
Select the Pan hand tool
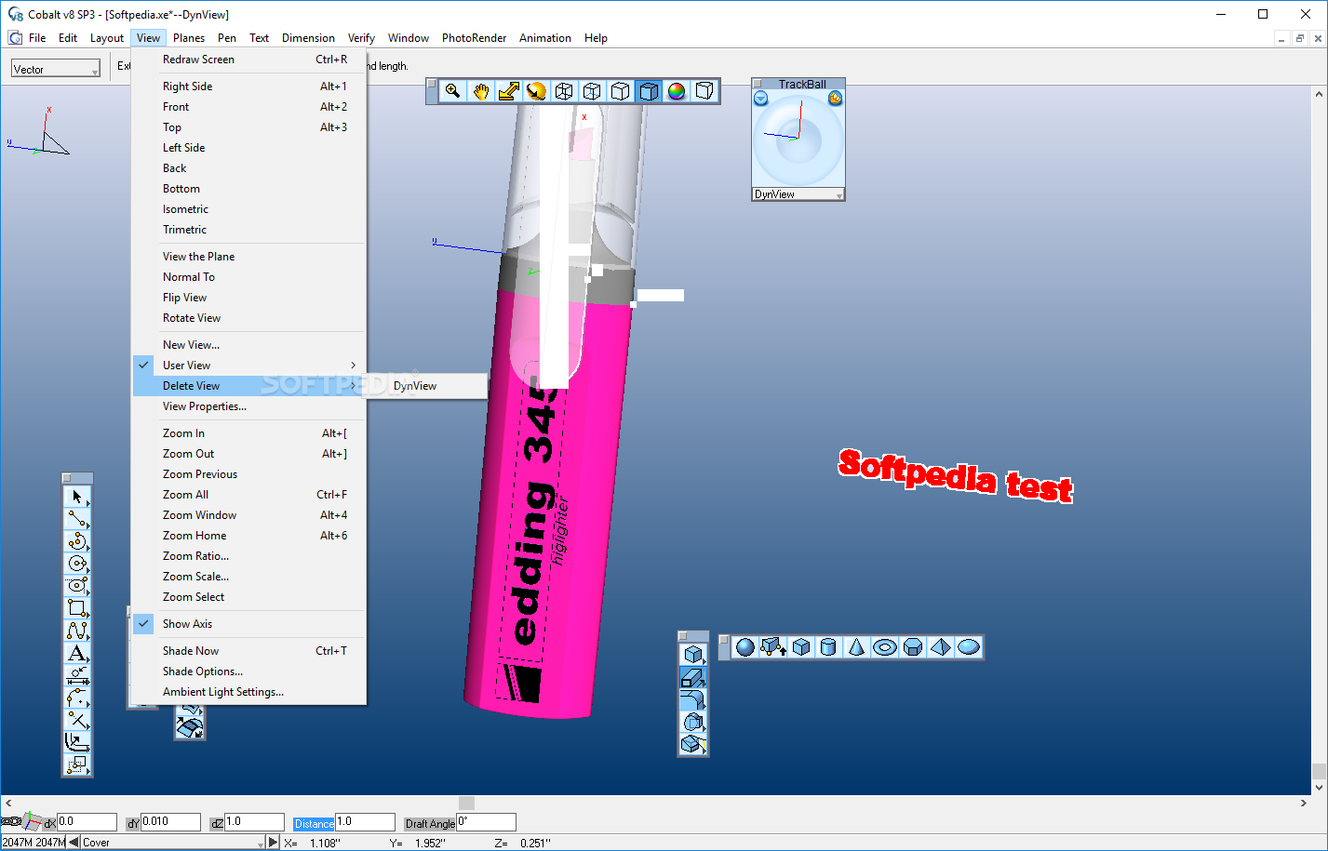point(480,91)
